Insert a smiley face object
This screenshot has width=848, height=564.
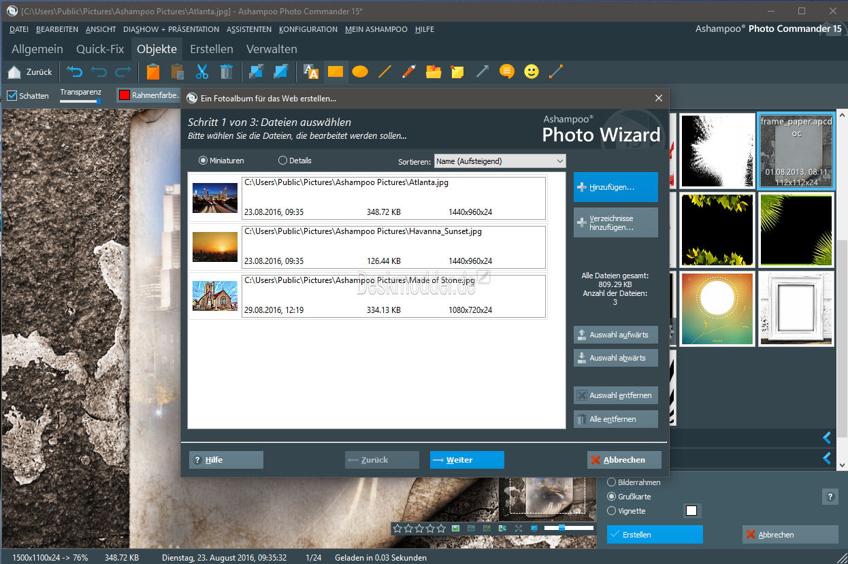532,71
